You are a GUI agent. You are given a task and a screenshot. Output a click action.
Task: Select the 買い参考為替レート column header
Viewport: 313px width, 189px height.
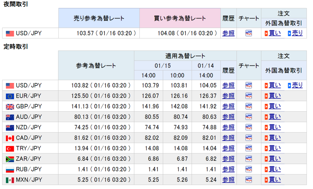(x=180, y=18)
